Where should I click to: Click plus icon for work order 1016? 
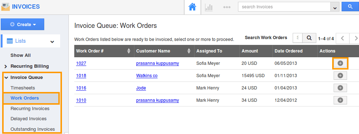coord(340,88)
